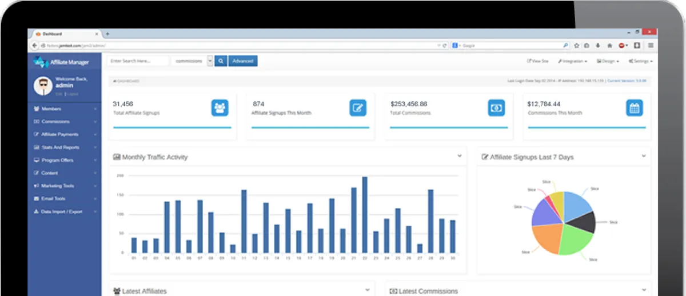Click the Affiliate Signups This Month edit icon
Screen dimensions: 686x296
(358, 107)
